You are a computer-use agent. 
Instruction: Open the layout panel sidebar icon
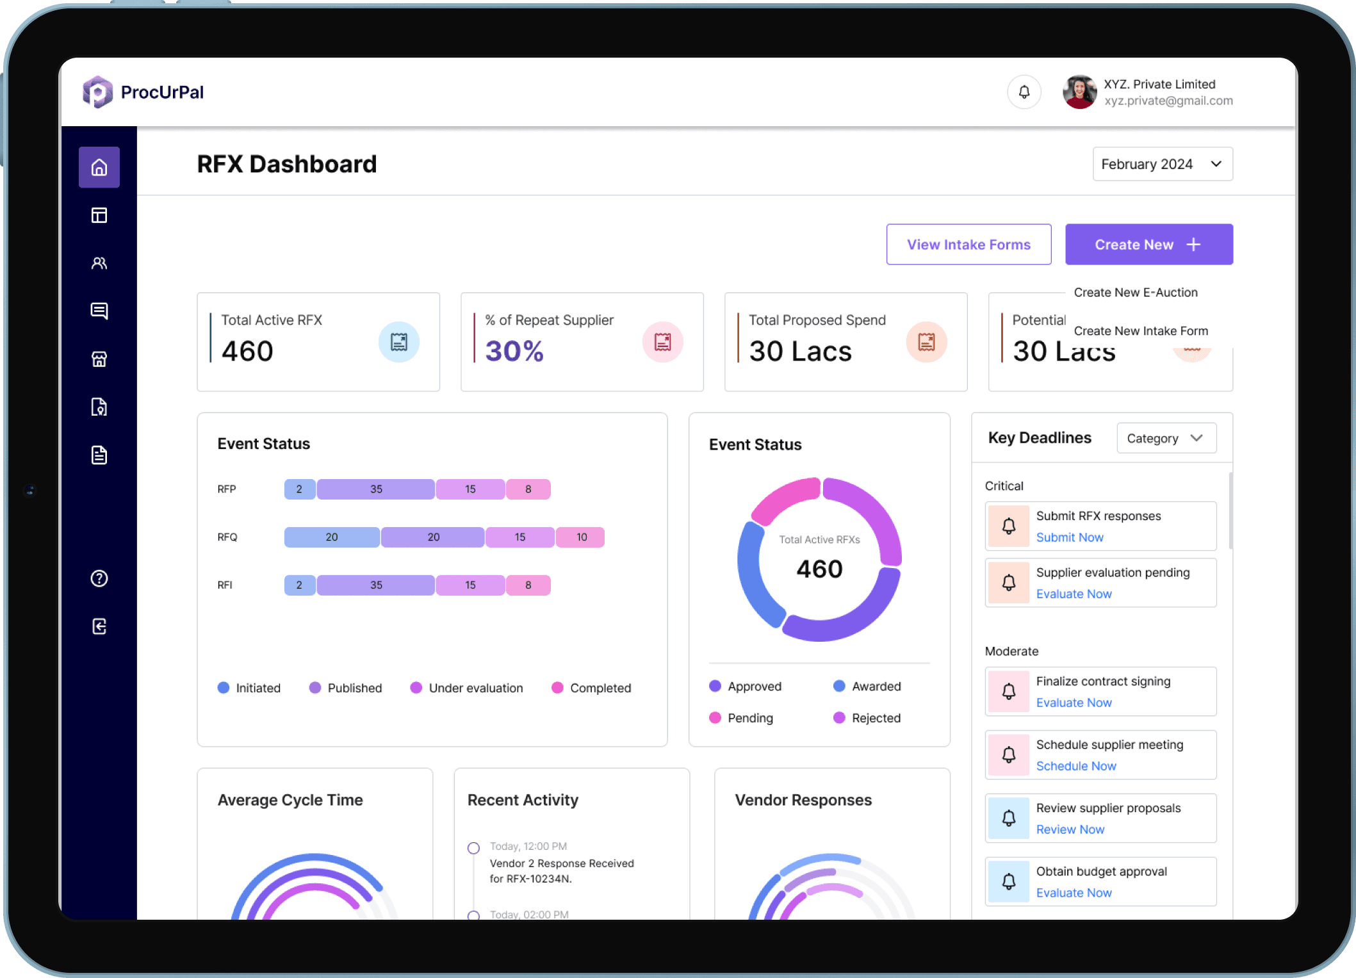99,215
